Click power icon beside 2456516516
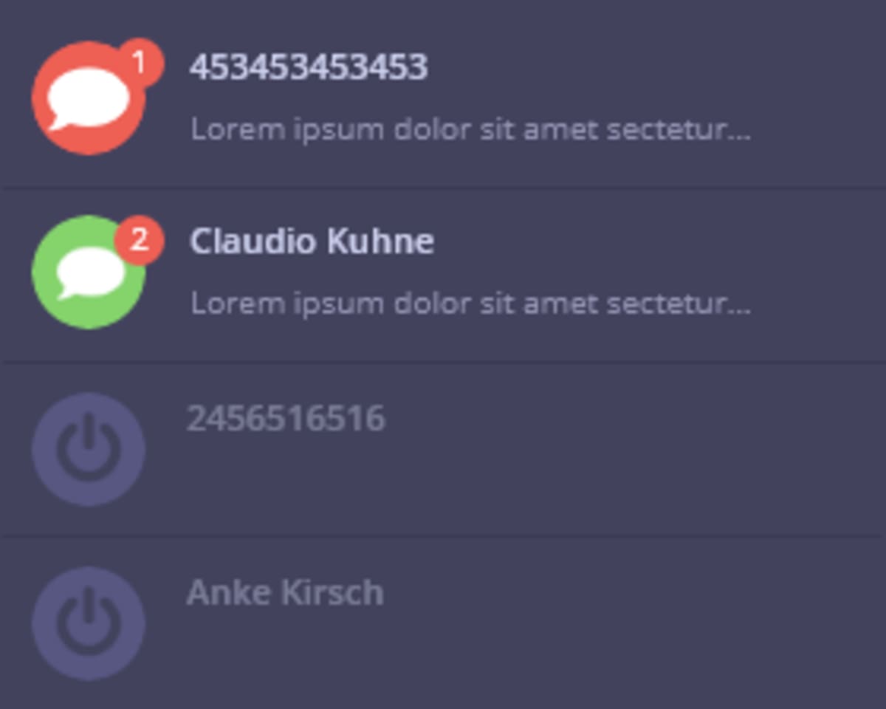886x709 pixels. pyautogui.click(x=89, y=449)
